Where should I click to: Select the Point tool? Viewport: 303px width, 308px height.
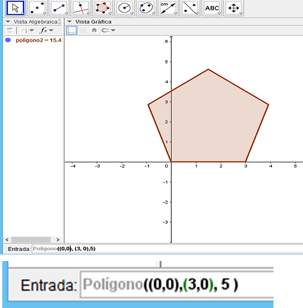37,8
